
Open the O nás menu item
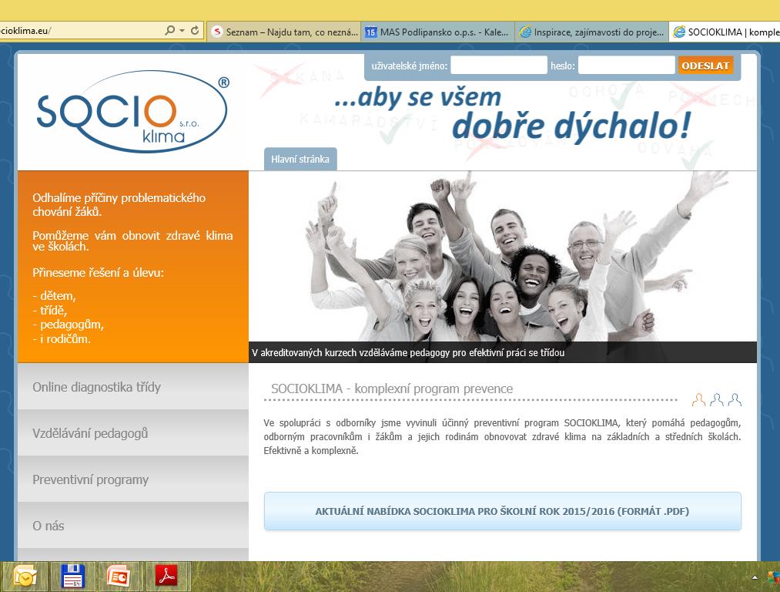pyautogui.click(x=132, y=526)
